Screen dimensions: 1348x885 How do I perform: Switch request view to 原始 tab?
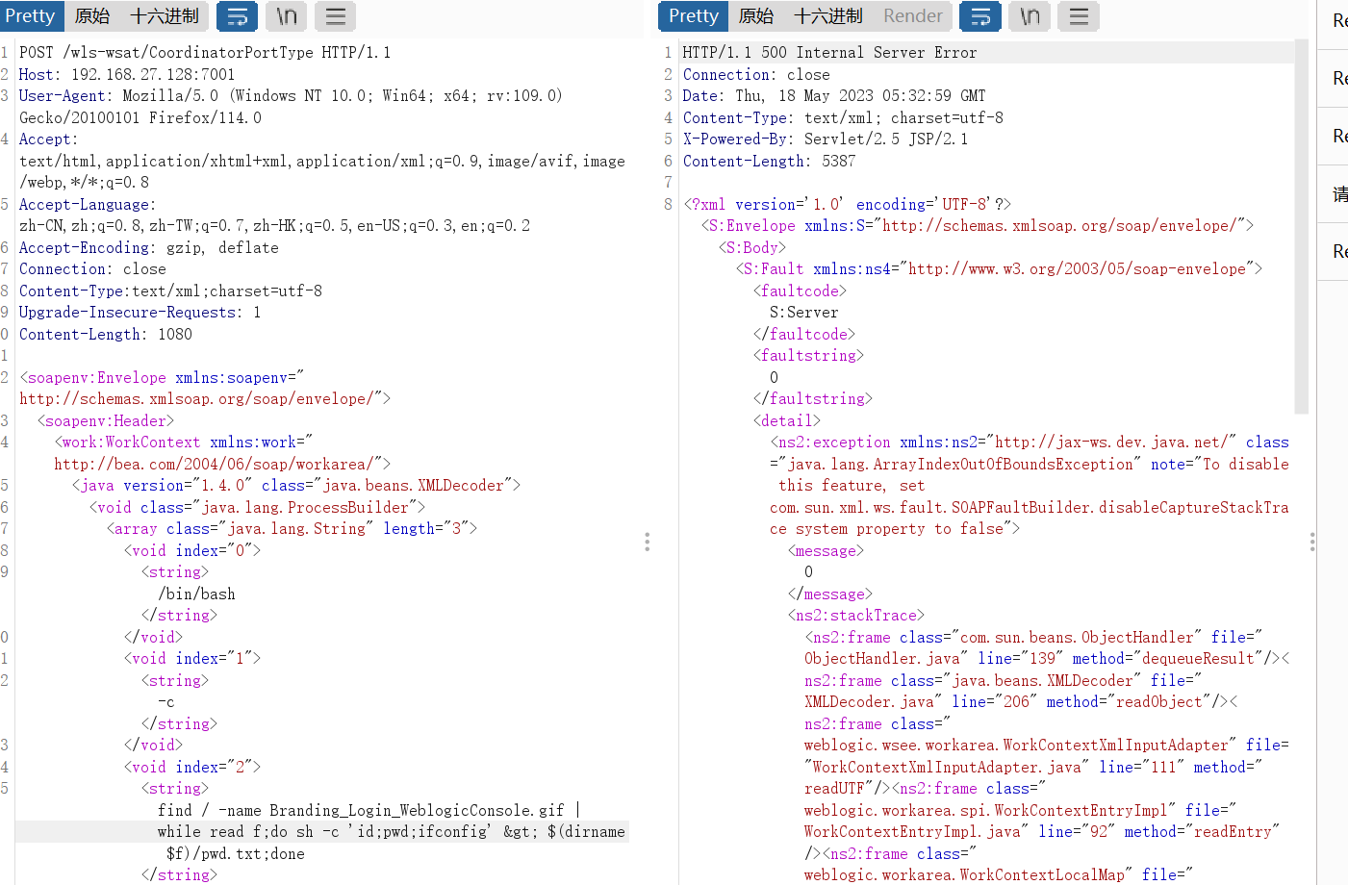(x=92, y=16)
